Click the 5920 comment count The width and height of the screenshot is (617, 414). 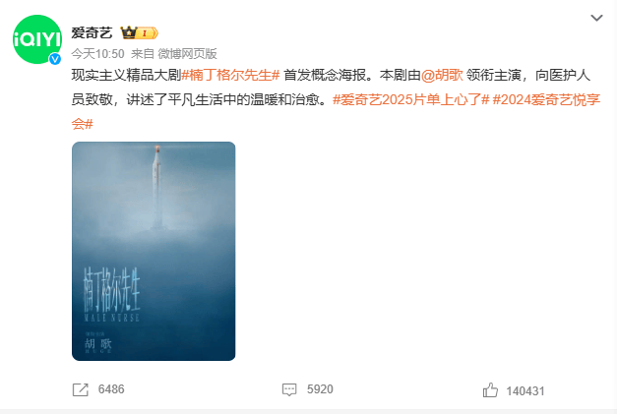tap(320, 389)
